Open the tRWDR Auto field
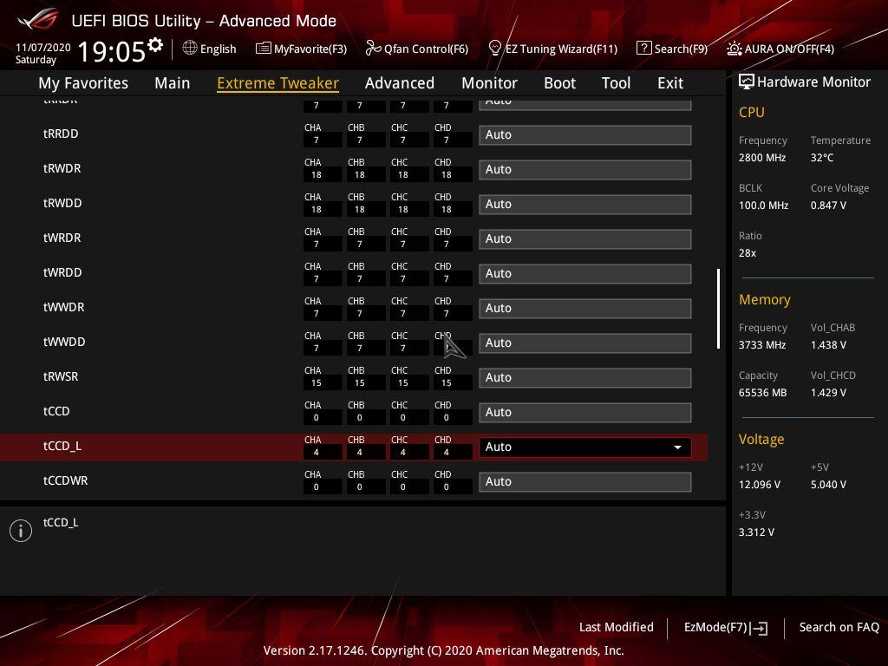Image resolution: width=888 pixels, height=666 pixels. (x=585, y=169)
